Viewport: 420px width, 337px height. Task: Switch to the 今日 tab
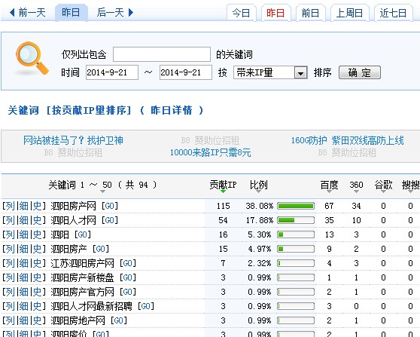(241, 13)
